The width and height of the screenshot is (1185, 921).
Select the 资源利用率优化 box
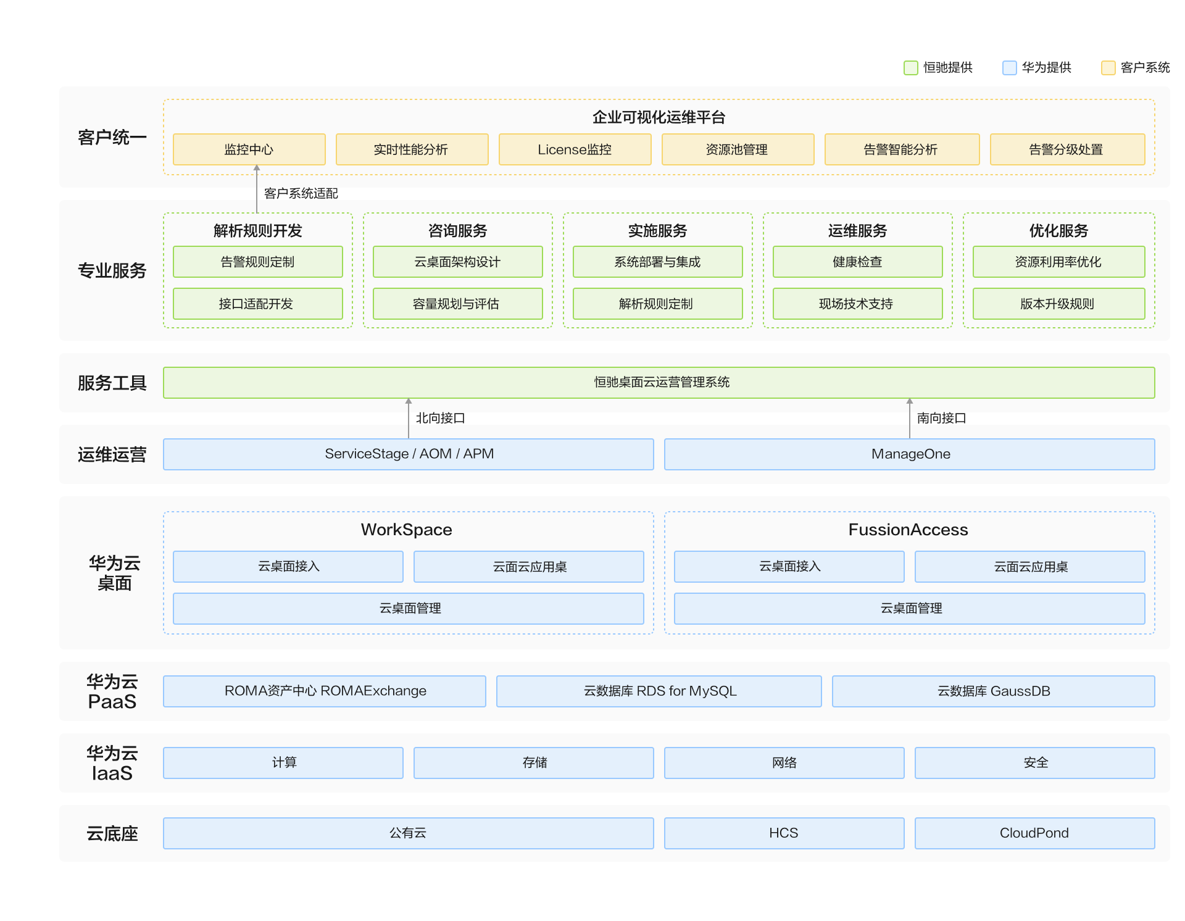(1059, 262)
